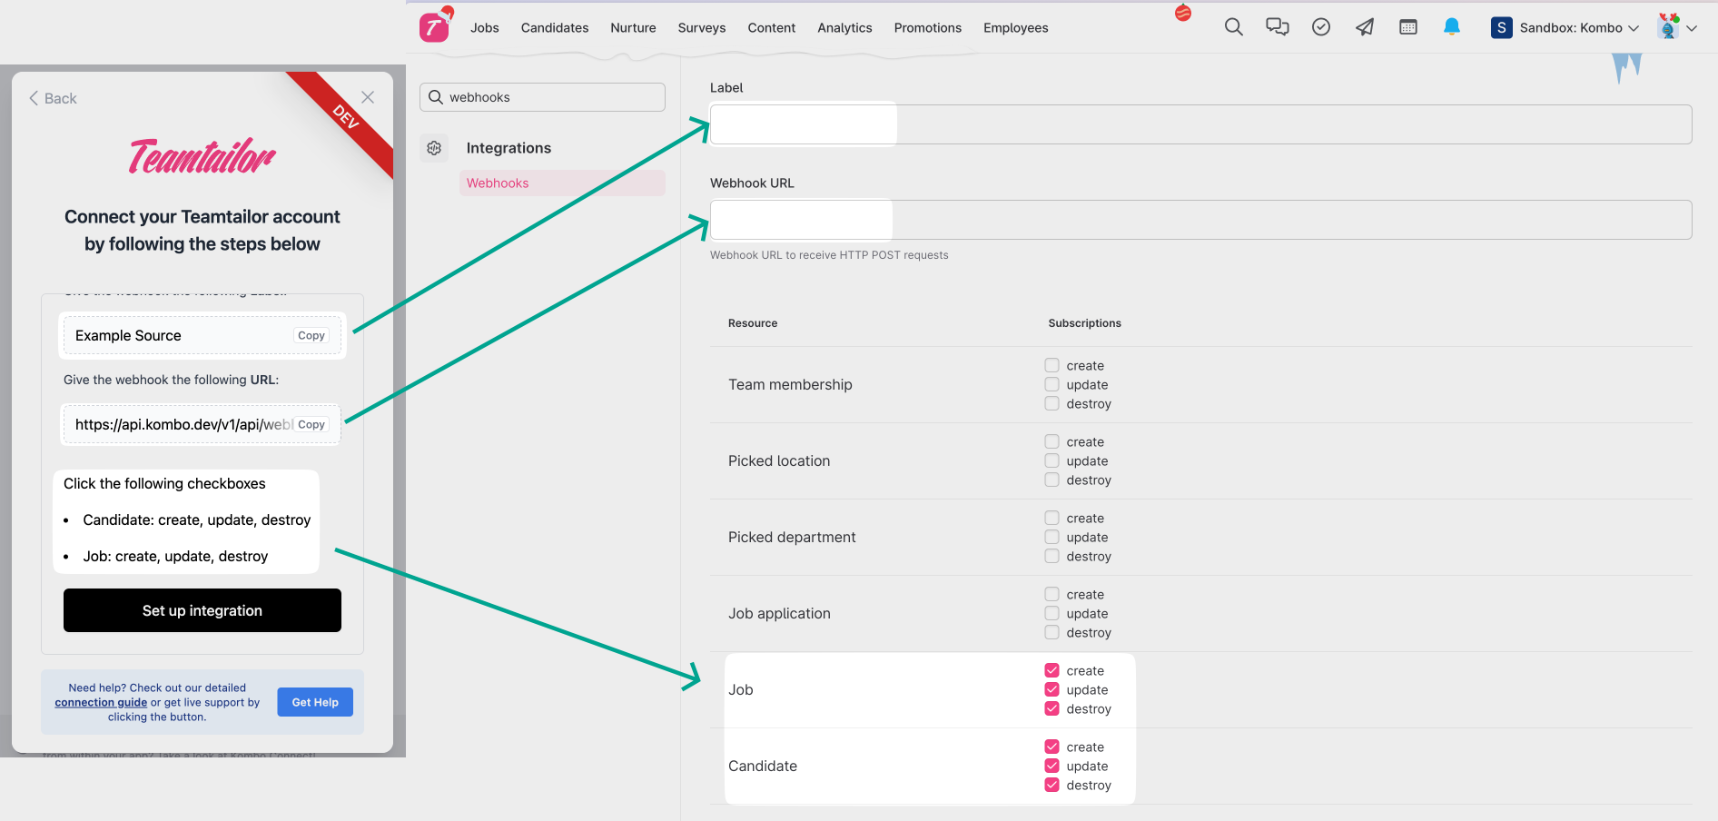Viewport: 1718px width, 821px height.
Task: Uncheck Job update checkbox
Action: pos(1052,689)
